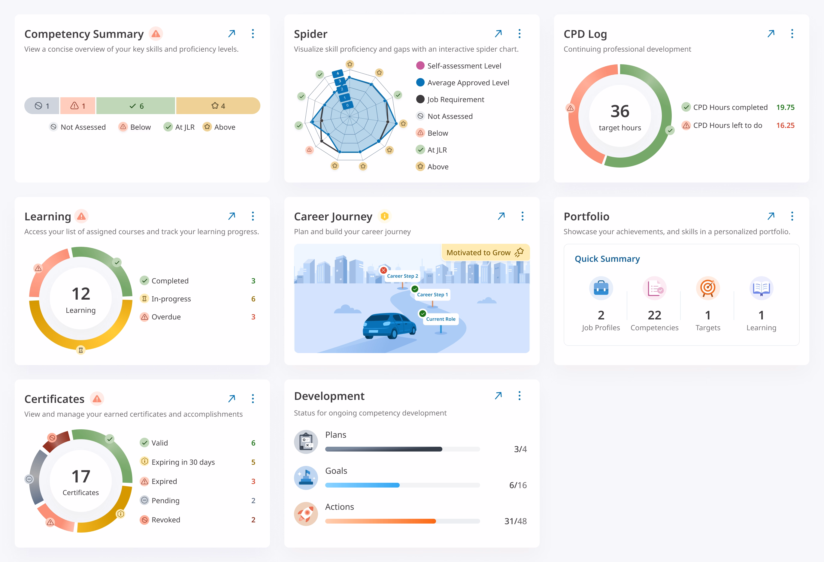824x562 pixels.
Task: Click Targets bullseye icon
Action: [708, 288]
